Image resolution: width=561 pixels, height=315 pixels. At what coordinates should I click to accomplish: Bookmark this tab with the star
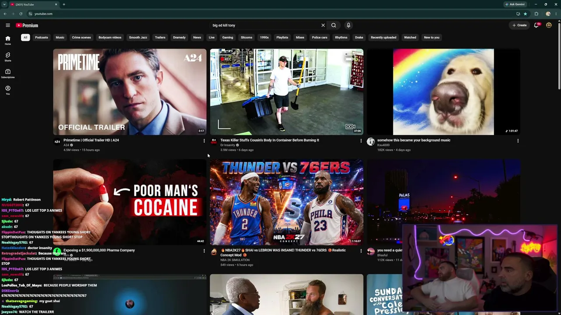525,14
